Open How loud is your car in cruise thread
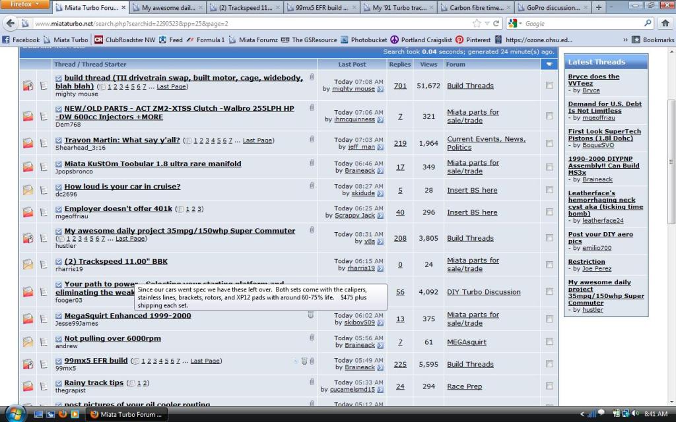This screenshot has height=422, width=676. pos(122,187)
